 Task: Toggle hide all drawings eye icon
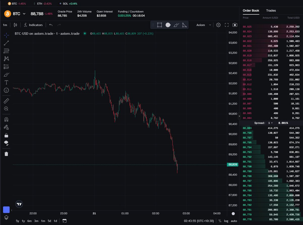coord(7,143)
